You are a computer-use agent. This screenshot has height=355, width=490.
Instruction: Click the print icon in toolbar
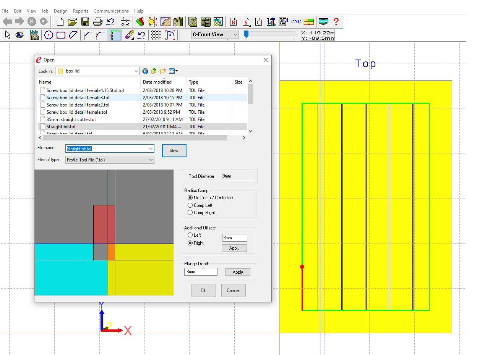pos(98,22)
